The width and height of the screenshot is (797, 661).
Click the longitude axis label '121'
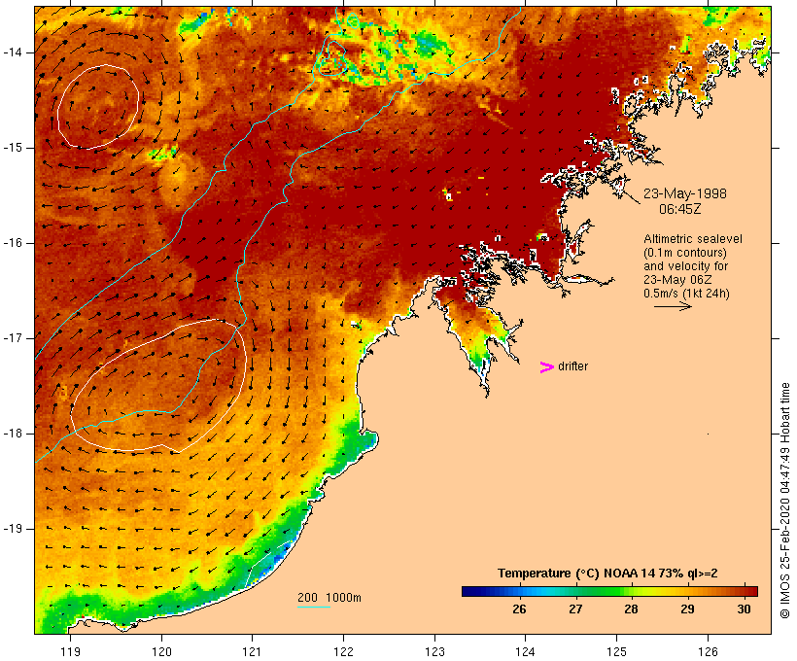(x=252, y=651)
